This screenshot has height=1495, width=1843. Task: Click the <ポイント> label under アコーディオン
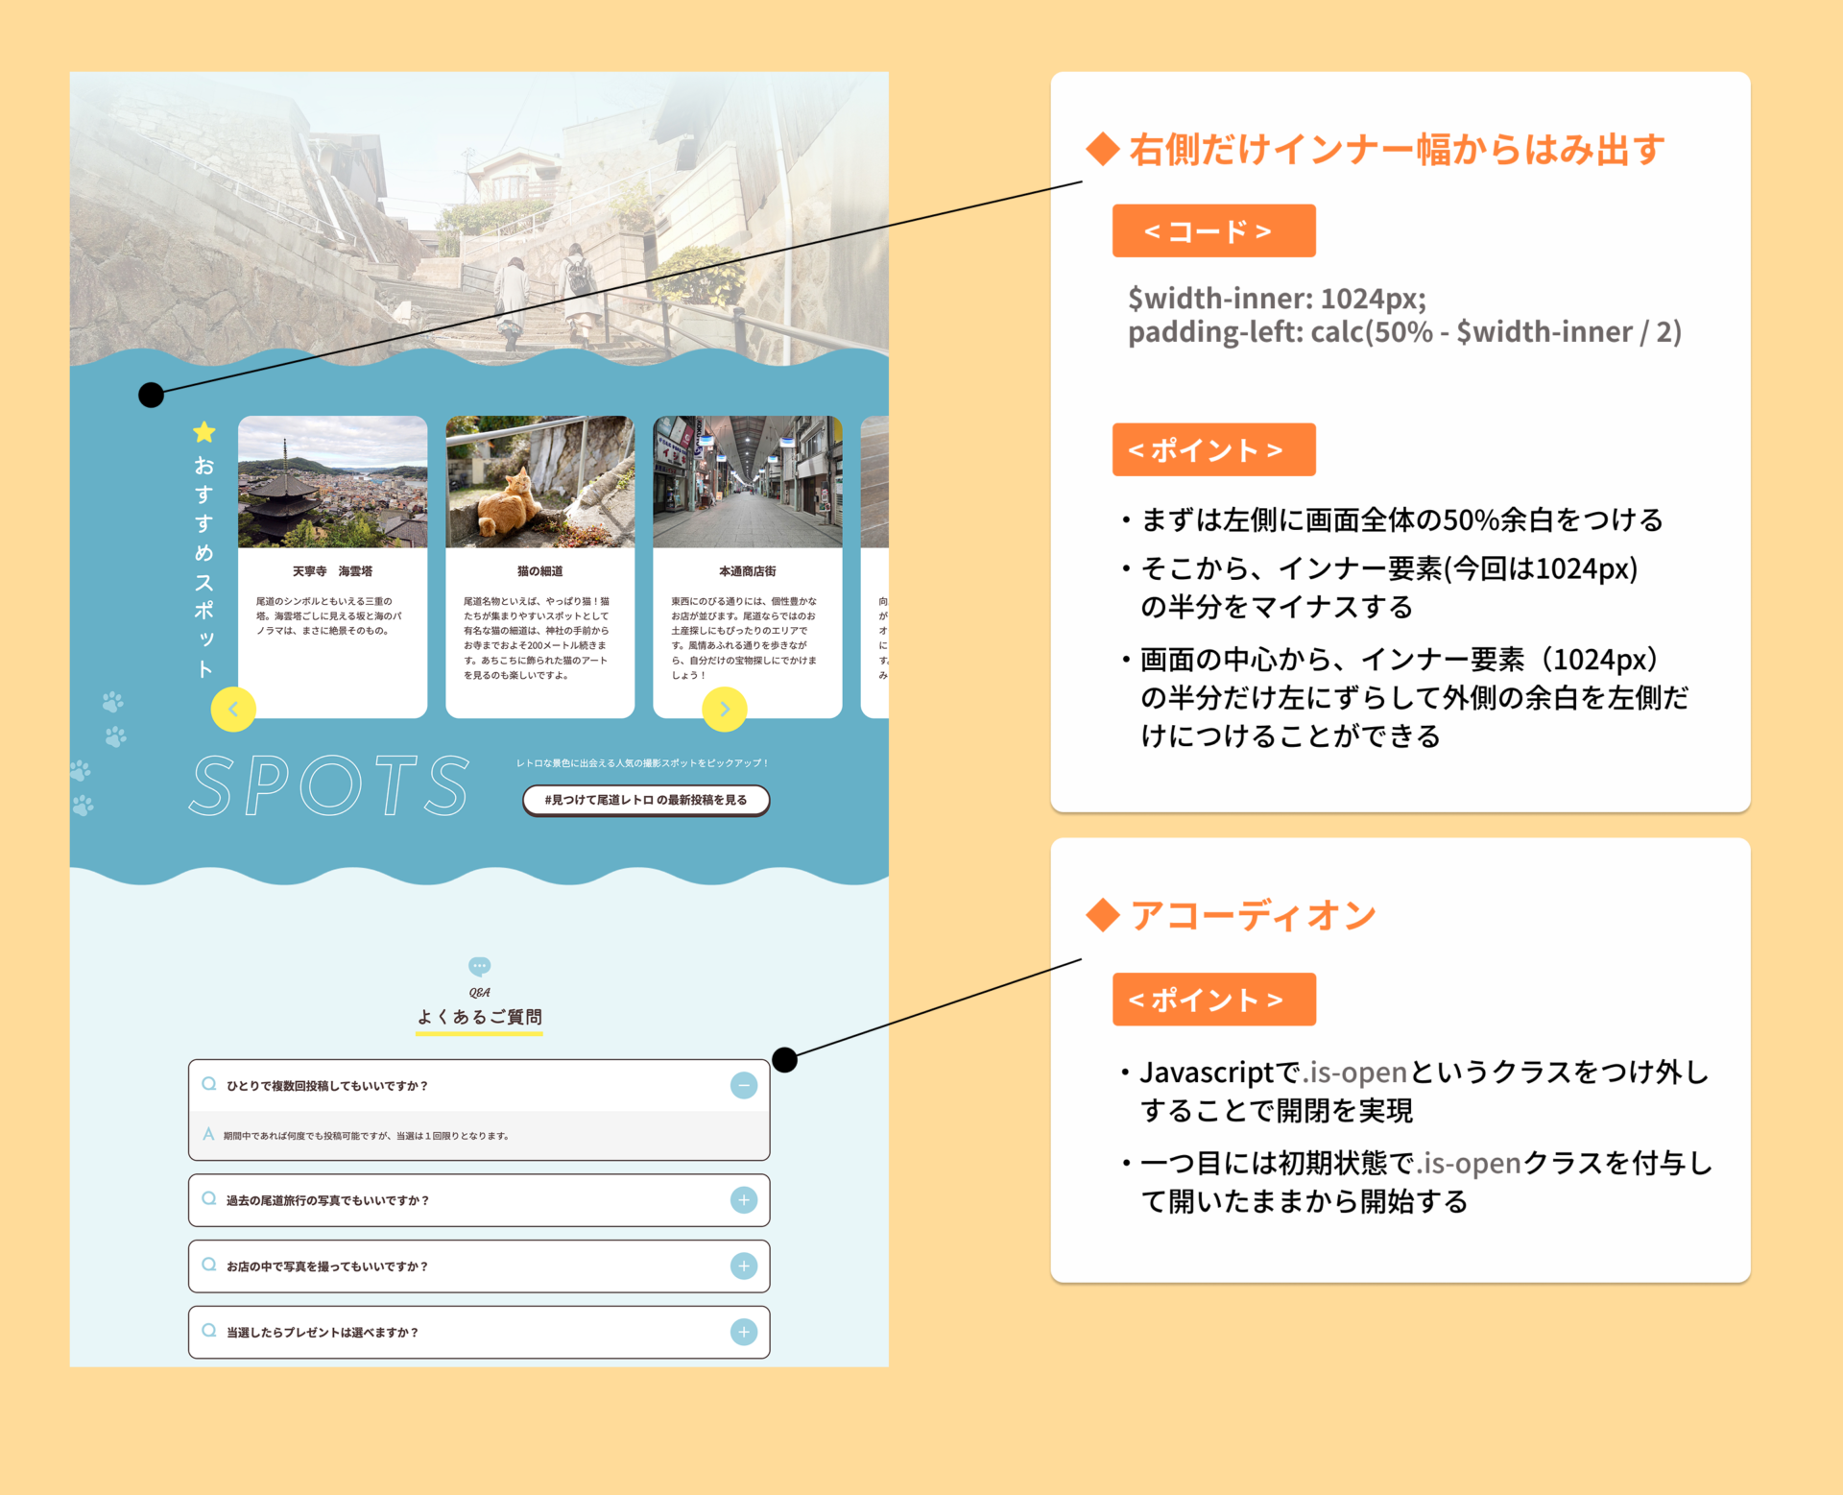1213,1000
